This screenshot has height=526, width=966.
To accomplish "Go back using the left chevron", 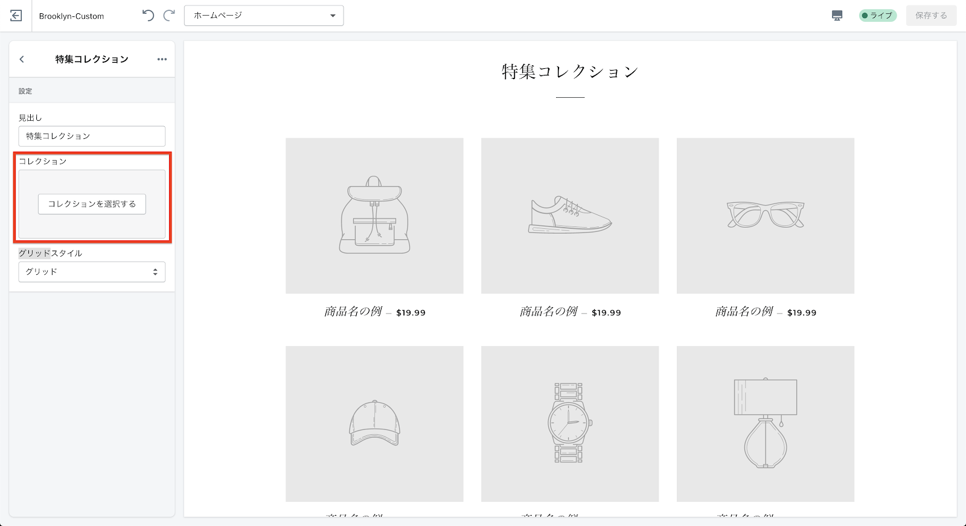I will tap(22, 59).
